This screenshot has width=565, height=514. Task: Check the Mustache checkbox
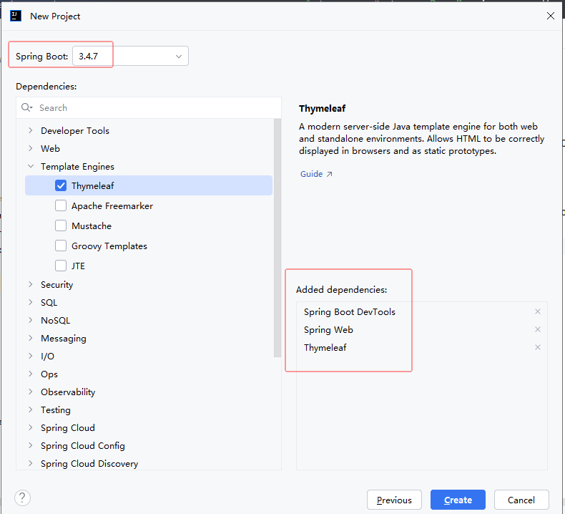(61, 226)
